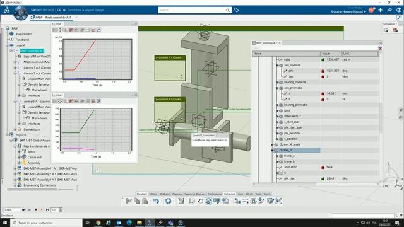The height and width of the screenshot is (227, 404).
Task: Click the Copy icon in bottom toolbar
Action: tap(137, 201)
